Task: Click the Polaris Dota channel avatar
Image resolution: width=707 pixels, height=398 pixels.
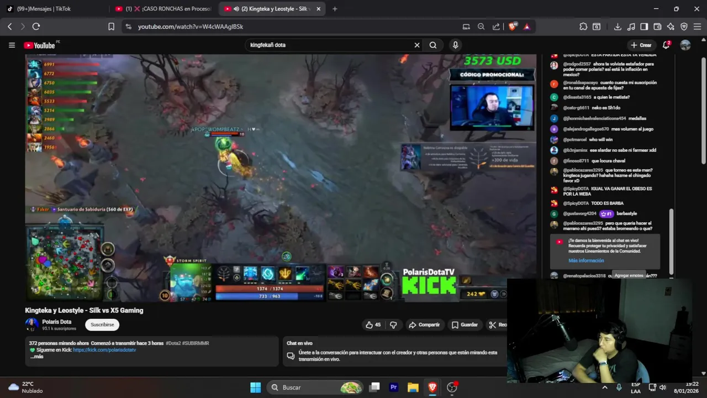Action: [x=31, y=324]
